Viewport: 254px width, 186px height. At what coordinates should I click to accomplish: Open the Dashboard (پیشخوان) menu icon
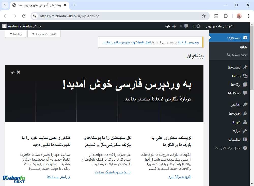point(245,38)
